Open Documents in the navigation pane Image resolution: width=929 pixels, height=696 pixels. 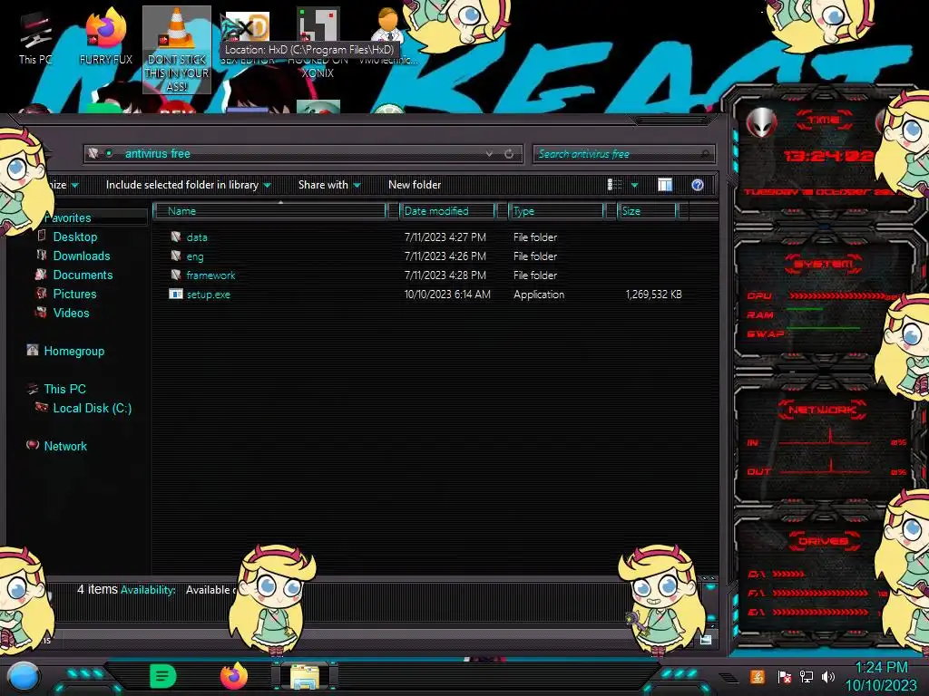83,275
